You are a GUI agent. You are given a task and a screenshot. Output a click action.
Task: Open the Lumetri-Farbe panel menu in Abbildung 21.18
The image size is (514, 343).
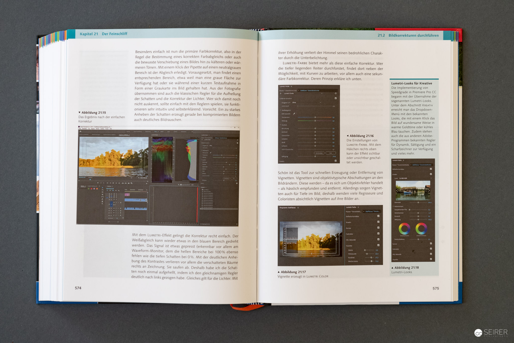pyautogui.click(x=403, y=160)
